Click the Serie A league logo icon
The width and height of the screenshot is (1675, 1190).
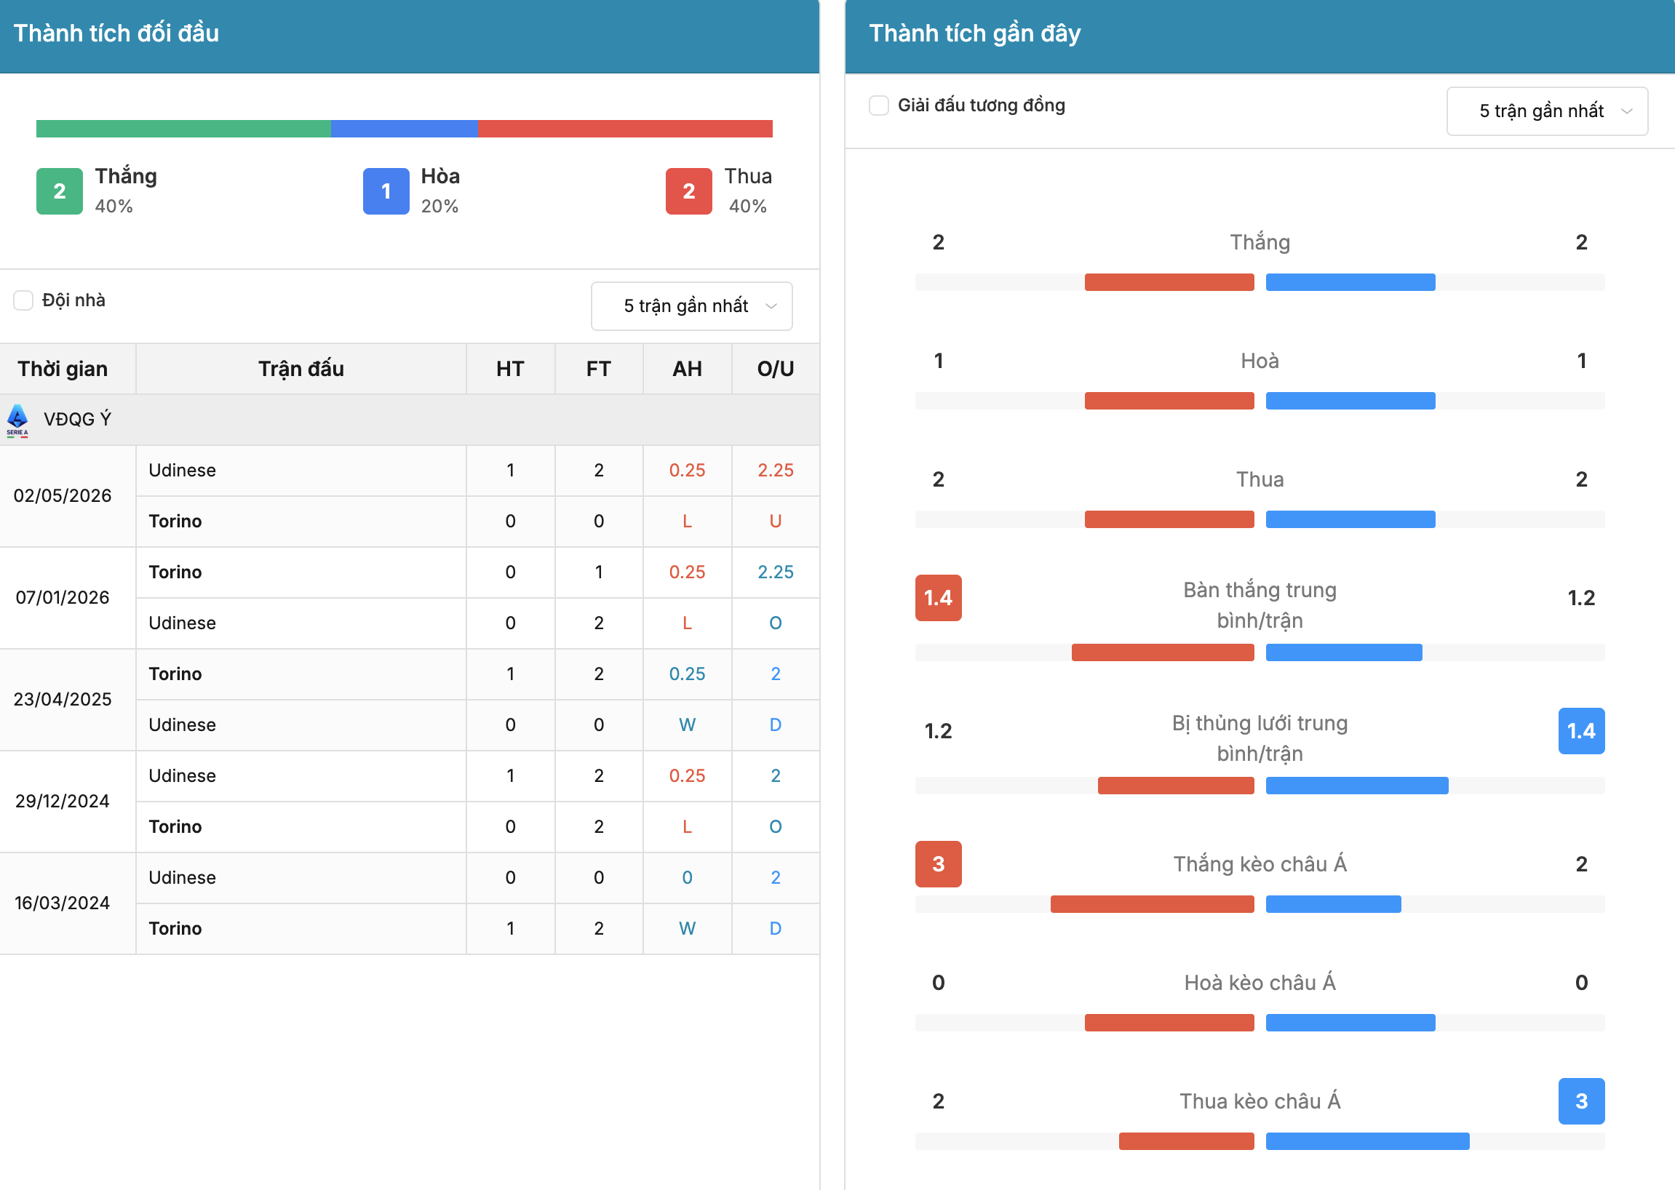(x=17, y=420)
